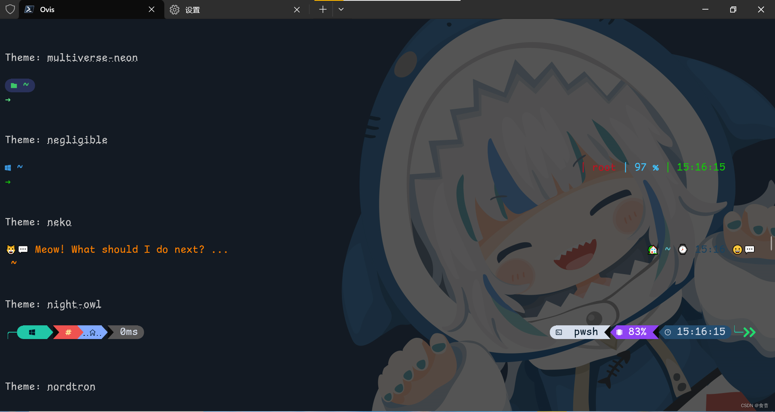Viewport: 775px width, 412px height.
Task: Click the PowerShell icon on Ovis tab
Action: (29, 9)
